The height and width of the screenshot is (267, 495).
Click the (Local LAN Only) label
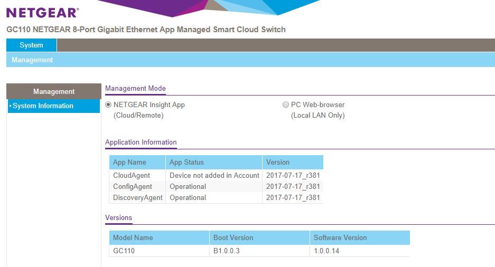[318, 116]
